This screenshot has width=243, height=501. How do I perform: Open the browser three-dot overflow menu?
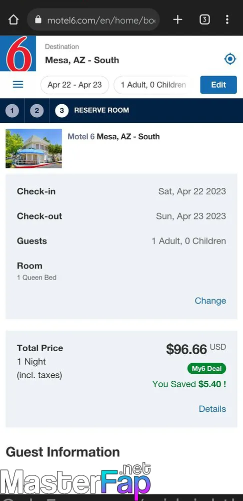226,20
